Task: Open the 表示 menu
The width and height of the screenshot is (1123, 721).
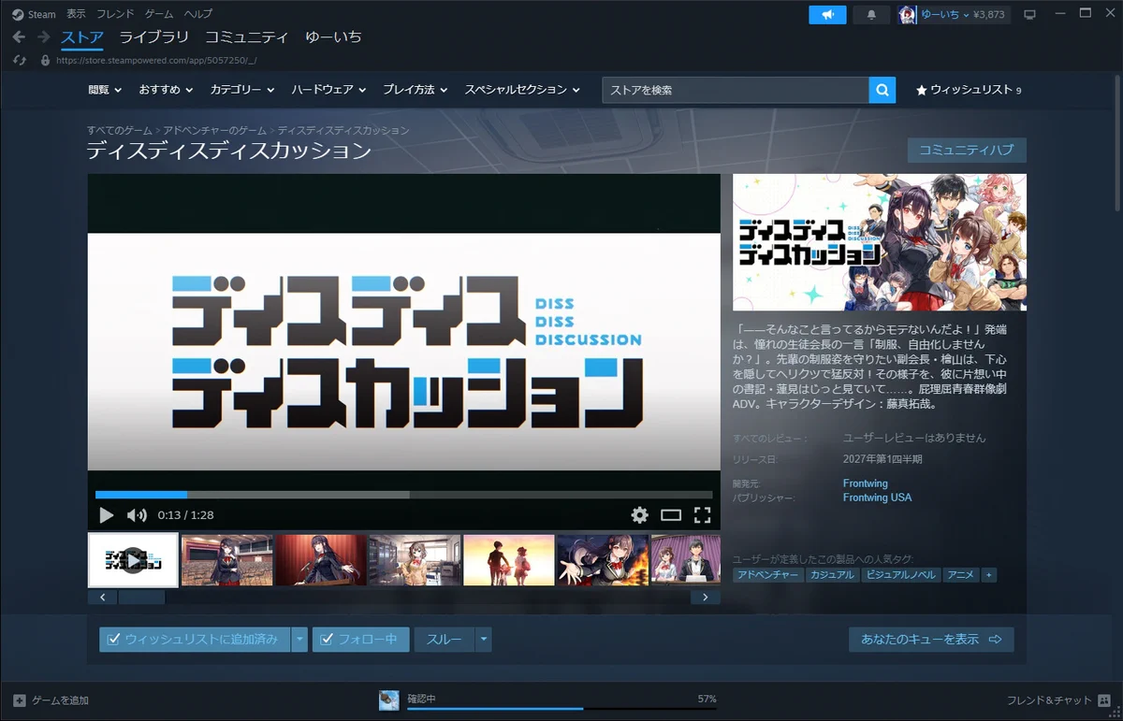Action: [x=76, y=14]
